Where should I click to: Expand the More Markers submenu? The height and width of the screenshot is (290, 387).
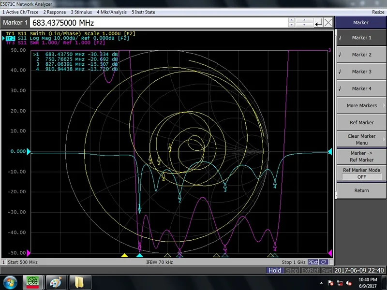click(x=361, y=105)
